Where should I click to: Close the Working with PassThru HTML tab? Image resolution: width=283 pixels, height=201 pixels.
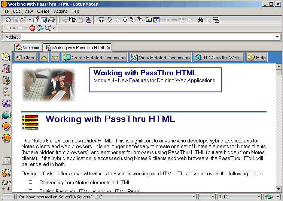click(x=109, y=48)
